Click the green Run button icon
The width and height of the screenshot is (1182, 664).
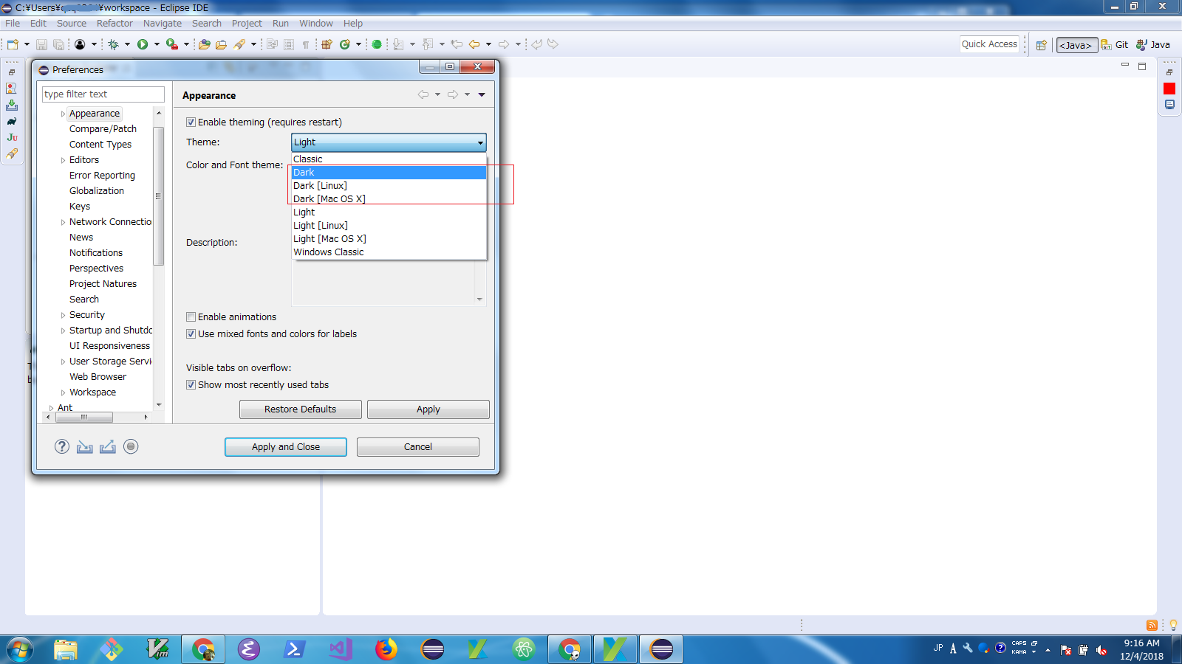pyautogui.click(x=143, y=44)
